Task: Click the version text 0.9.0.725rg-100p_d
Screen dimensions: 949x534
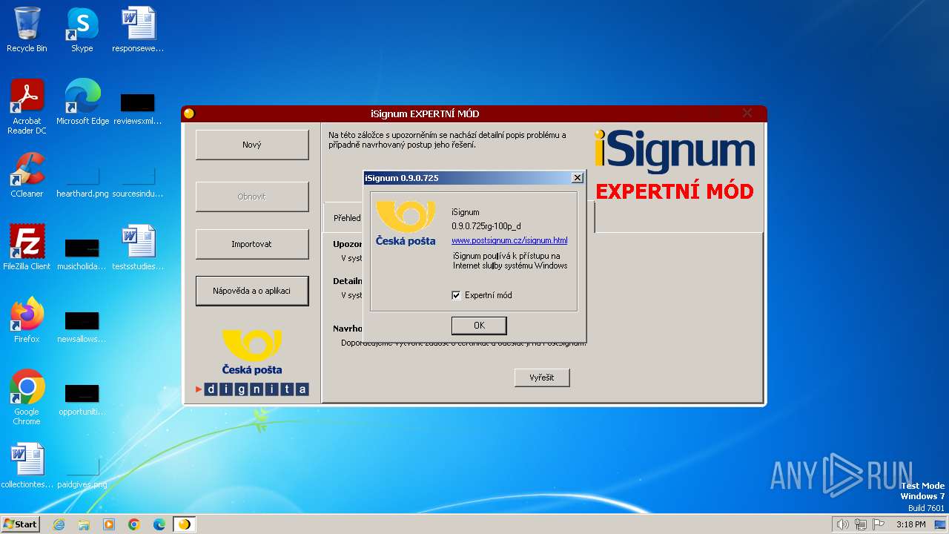Action: [486, 226]
